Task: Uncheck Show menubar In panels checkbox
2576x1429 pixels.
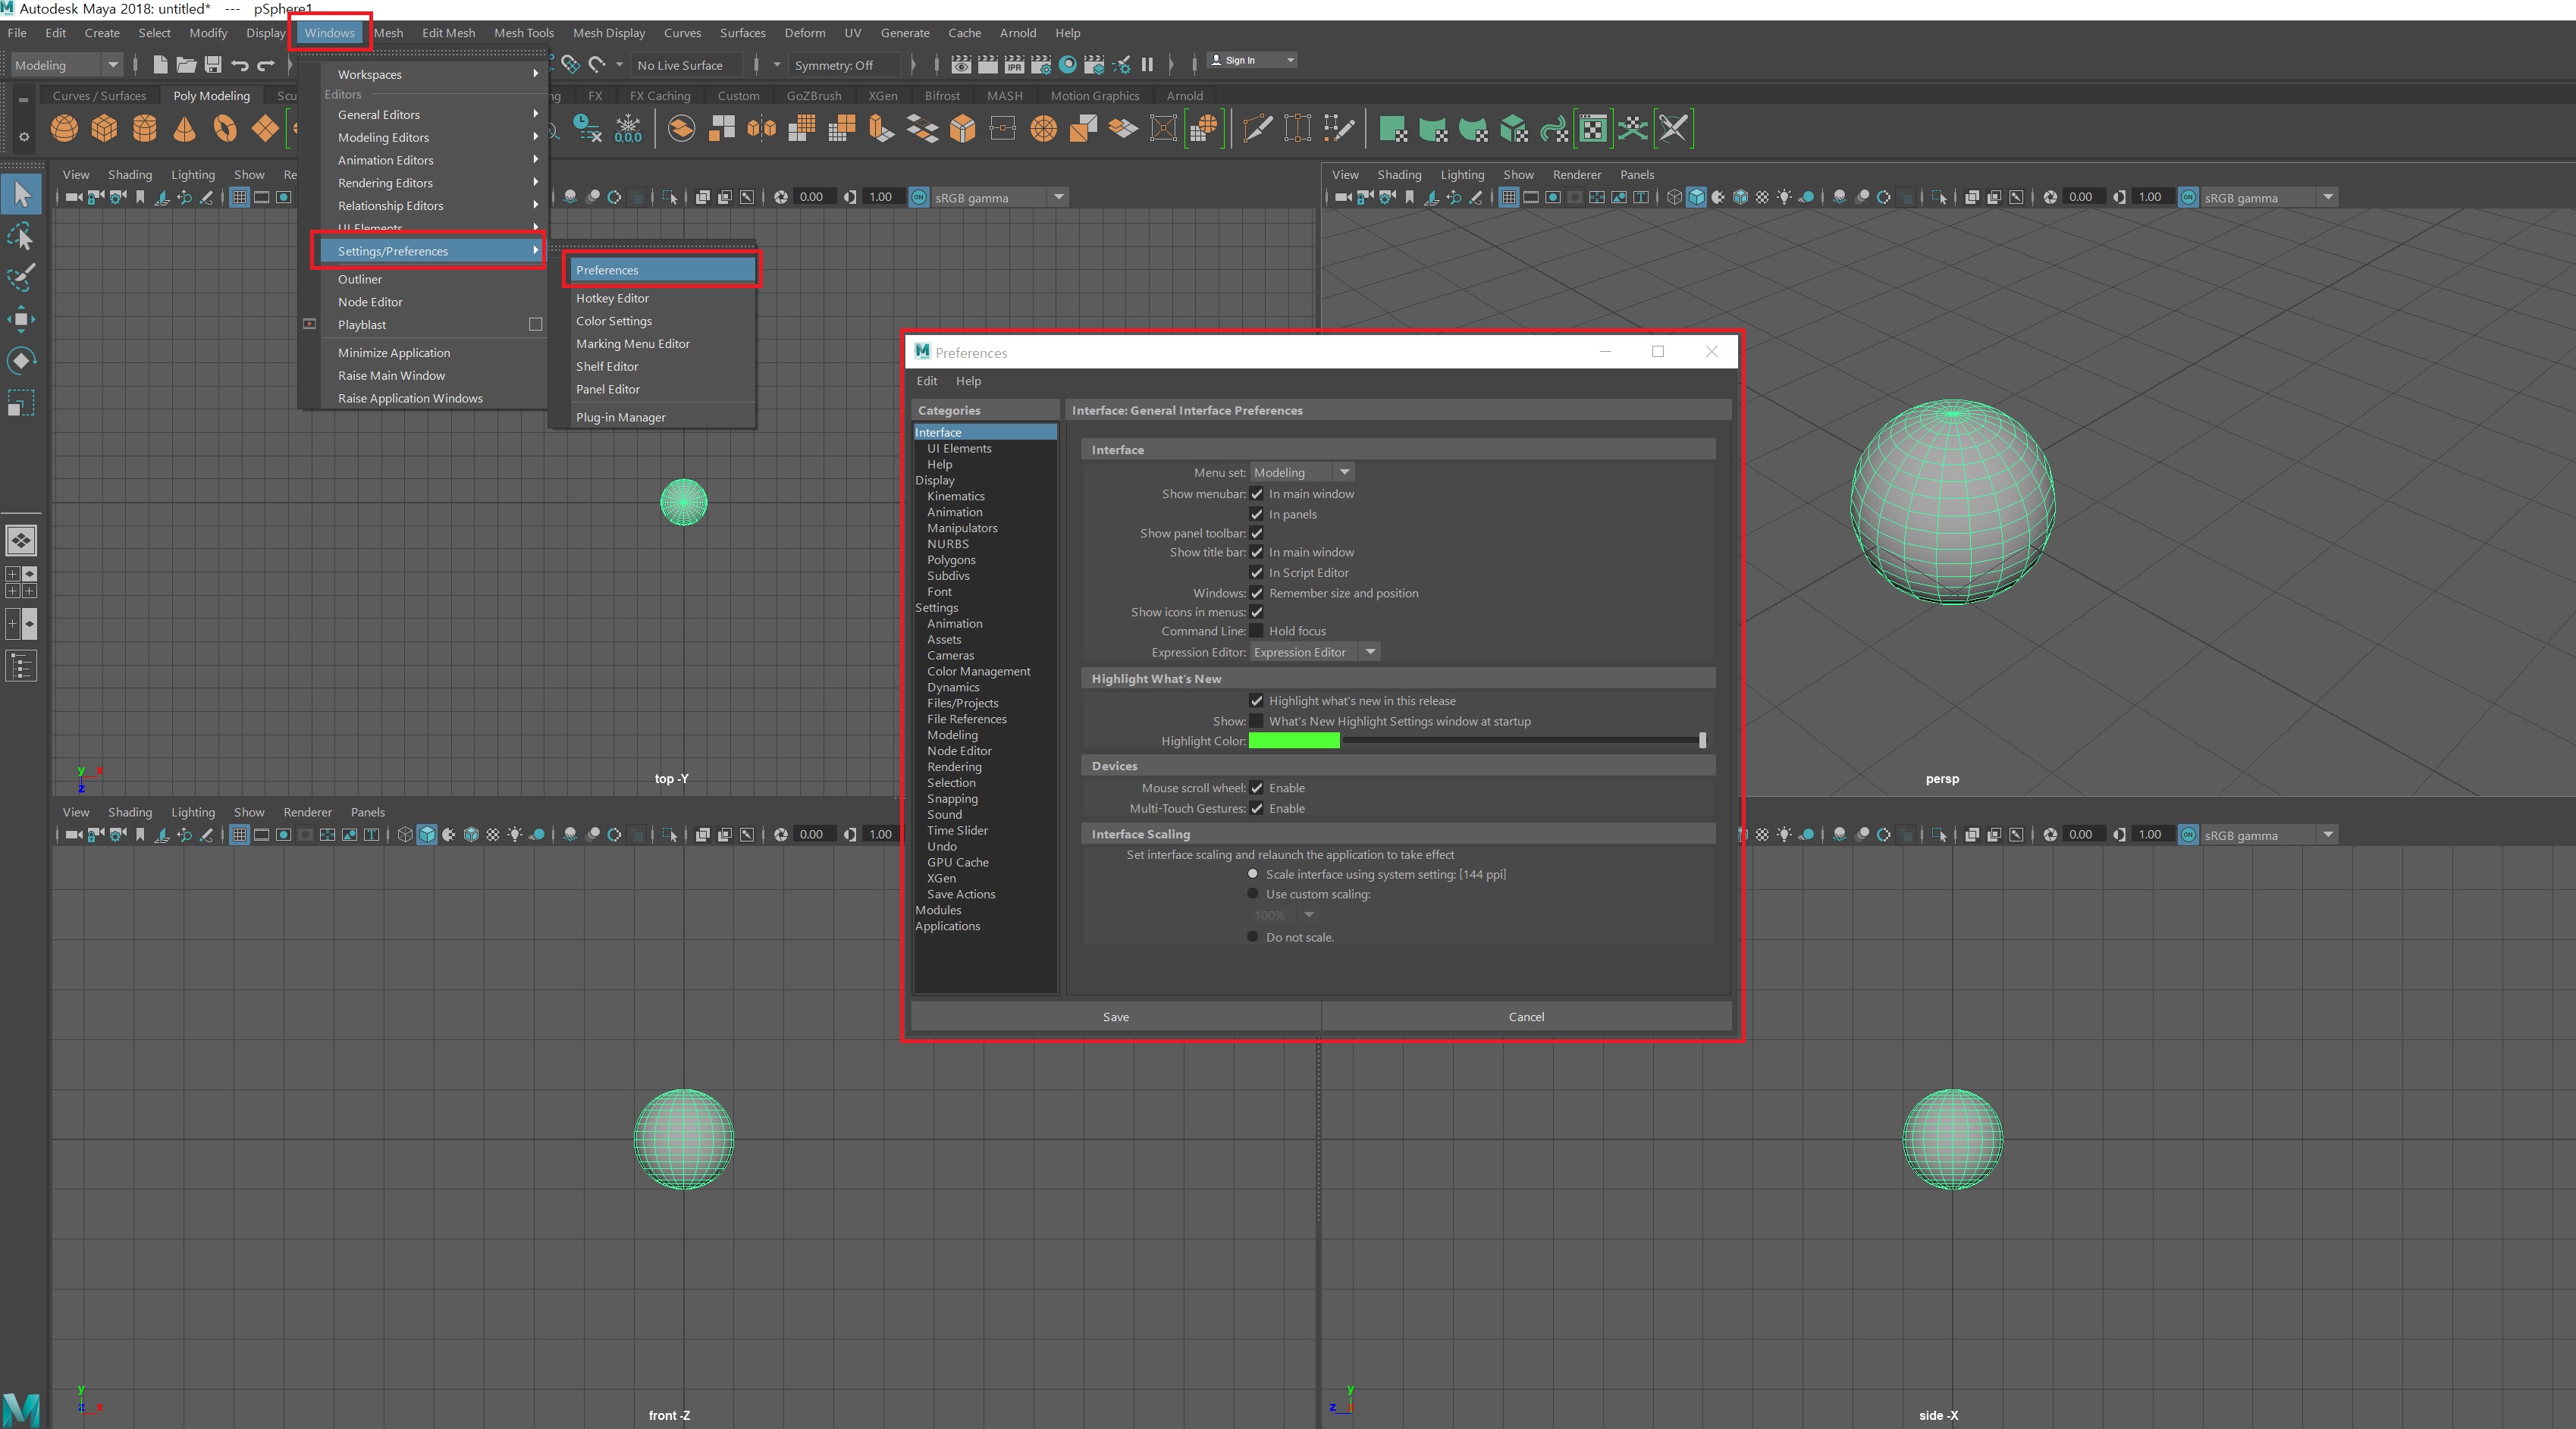Action: [x=1257, y=514]
